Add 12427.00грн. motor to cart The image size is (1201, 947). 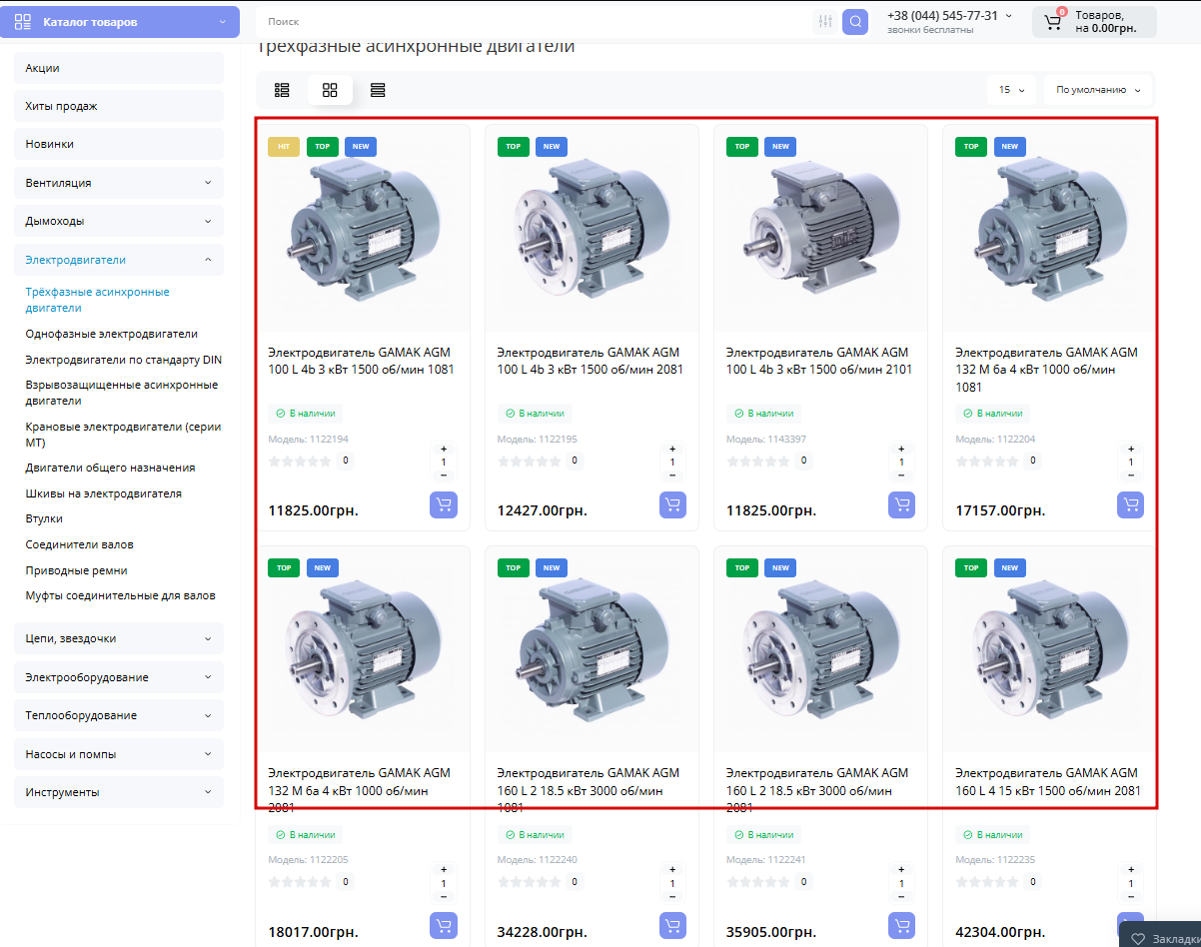point(672,504)
